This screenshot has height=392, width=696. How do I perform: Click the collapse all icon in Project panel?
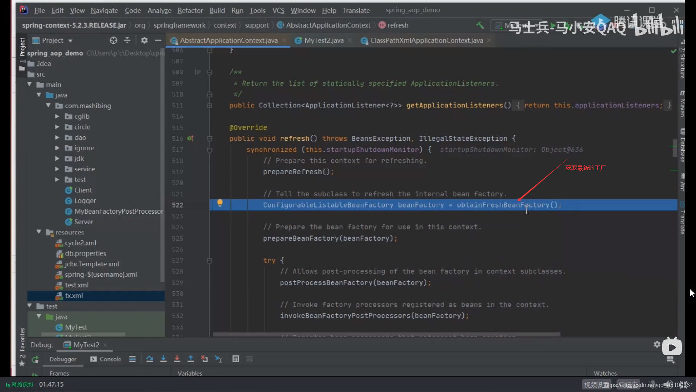click(x=127, y=40)
